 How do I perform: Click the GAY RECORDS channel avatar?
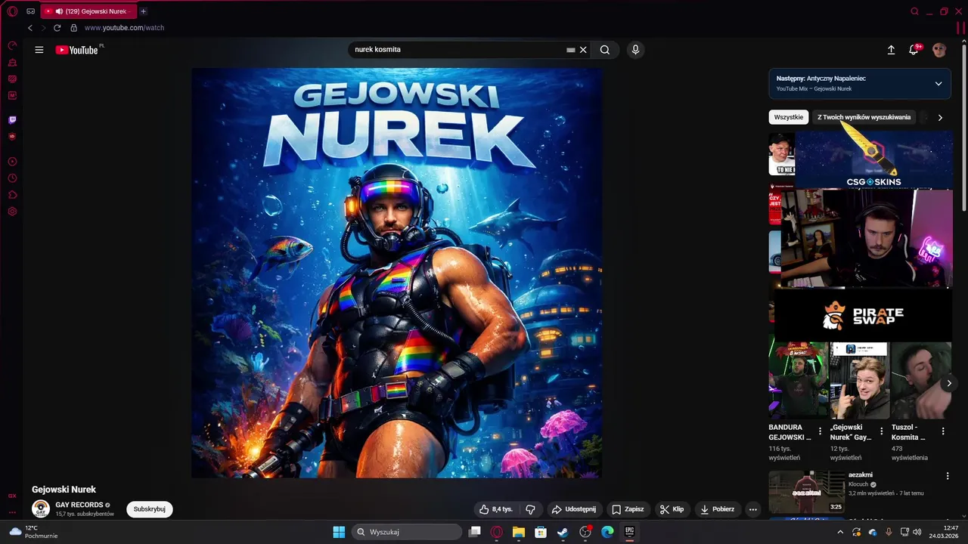coord(41,509)
